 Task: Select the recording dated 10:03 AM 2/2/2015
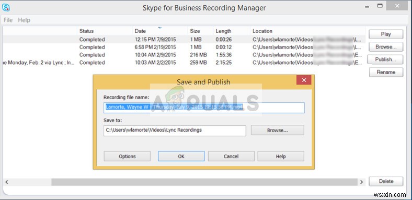(x=184, y=63)
